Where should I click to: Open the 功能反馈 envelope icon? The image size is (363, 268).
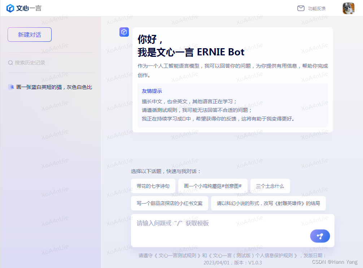pos(301,9)
